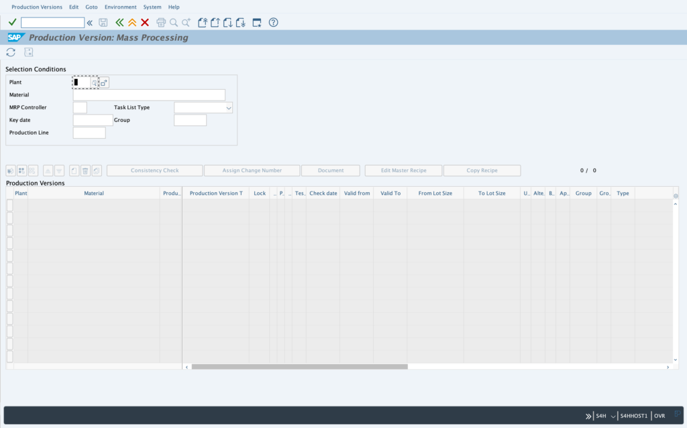Click the Lock column header
Screen dimensions: 687x428
260,193
